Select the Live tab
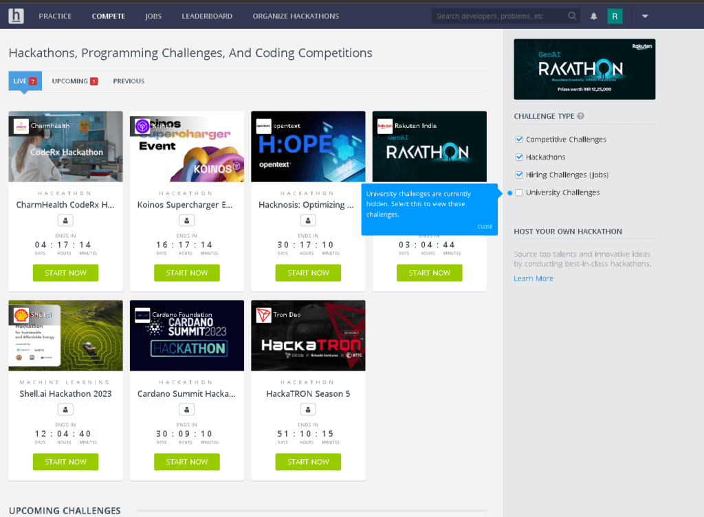 pyautogui.click(x=25, y=81)
